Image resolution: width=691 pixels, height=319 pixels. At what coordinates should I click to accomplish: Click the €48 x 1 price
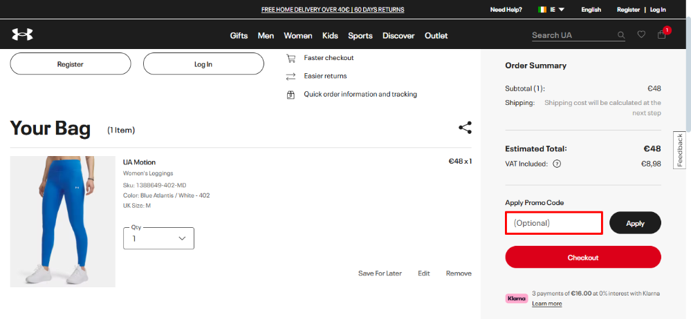point(460,161)
